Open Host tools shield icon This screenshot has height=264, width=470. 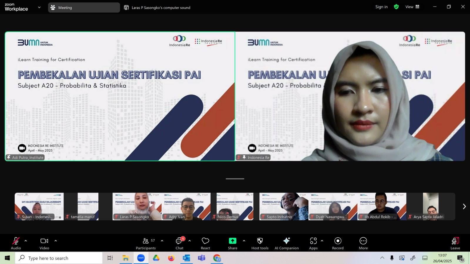click(x=260, y=241)
